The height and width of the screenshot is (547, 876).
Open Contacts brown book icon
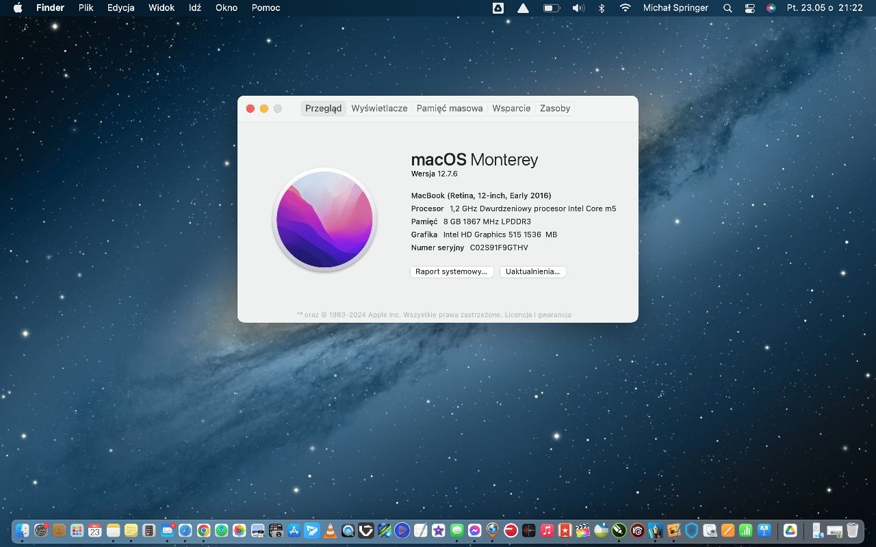click(59, 530)
